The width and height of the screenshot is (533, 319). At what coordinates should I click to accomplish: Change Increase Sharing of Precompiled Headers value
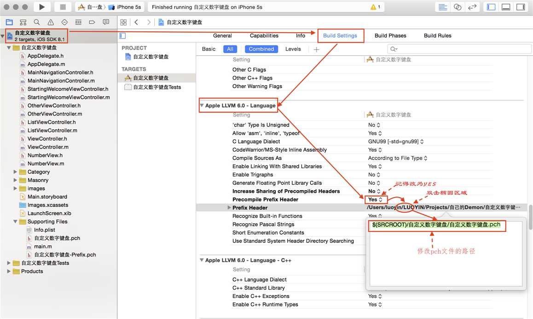pos(374,191)
